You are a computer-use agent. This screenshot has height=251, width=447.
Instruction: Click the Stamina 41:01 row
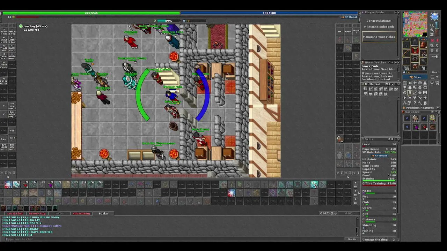pos(379,178)
